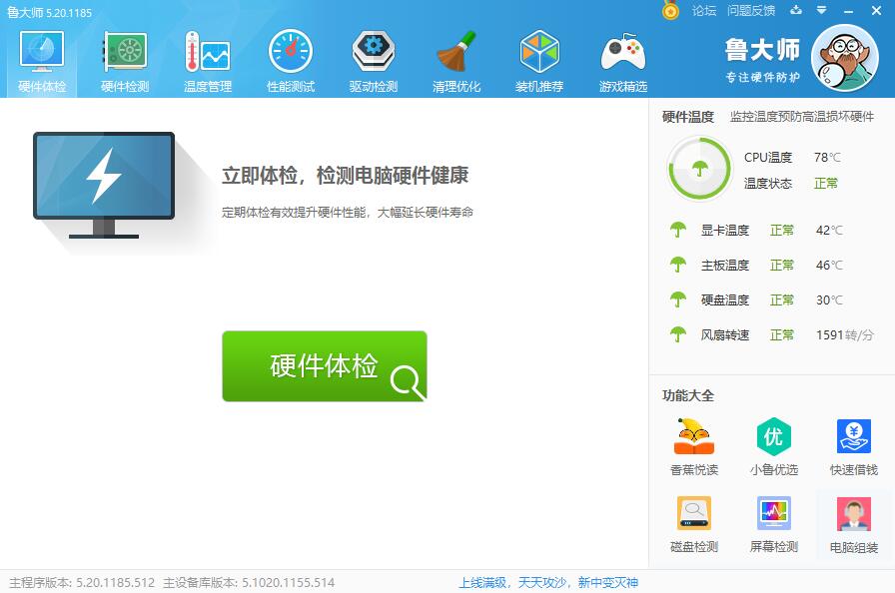Open the 屏幕检测 screen test tool
The height and width of the screenshot is (593, 895).
pyautogui.click(x=774, y=523)
